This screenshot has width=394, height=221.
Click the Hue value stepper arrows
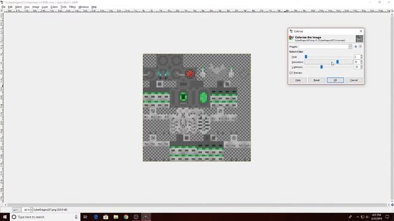pyautogui.click(x=361, y=57)
